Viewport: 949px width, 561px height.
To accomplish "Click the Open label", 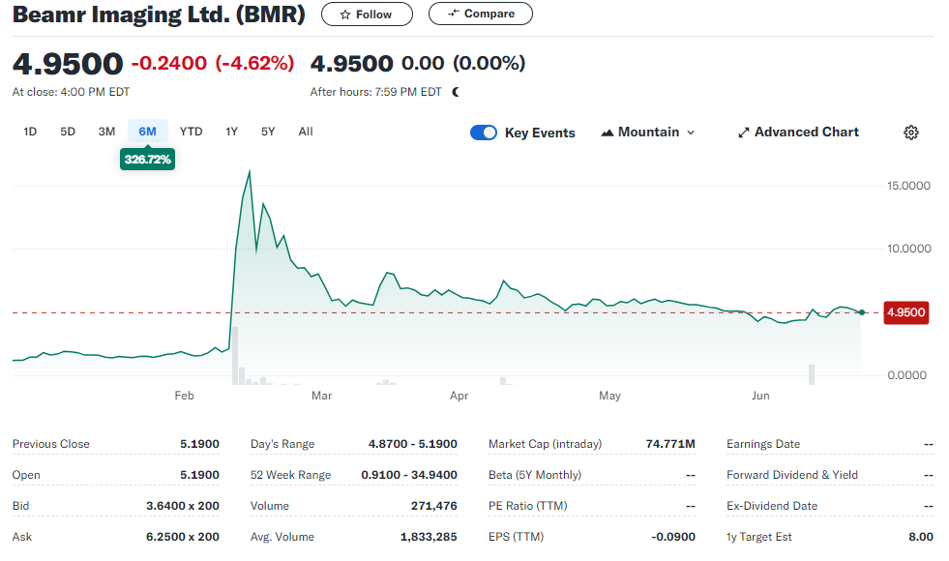I will (x=26, y=475).
